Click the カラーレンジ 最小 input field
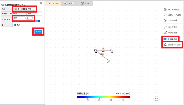This screenshot has width=184, height=105. [x=21, y=13]
